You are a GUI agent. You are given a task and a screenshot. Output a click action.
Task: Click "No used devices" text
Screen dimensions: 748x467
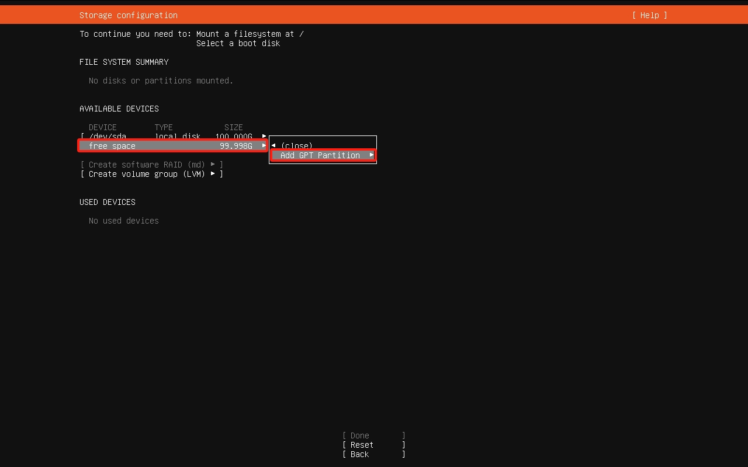(x=124, y=221)
